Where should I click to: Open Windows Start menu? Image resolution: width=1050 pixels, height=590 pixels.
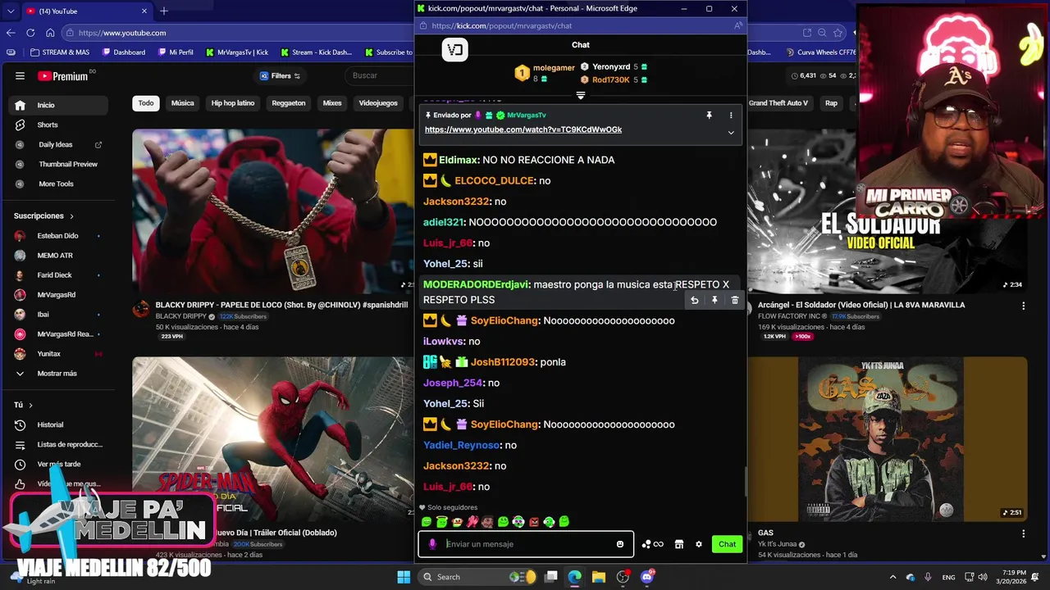coord(404,577)
